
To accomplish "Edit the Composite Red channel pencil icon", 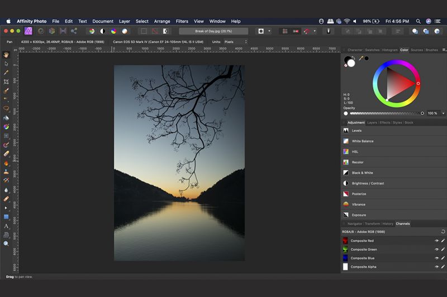I will [443, 241].
